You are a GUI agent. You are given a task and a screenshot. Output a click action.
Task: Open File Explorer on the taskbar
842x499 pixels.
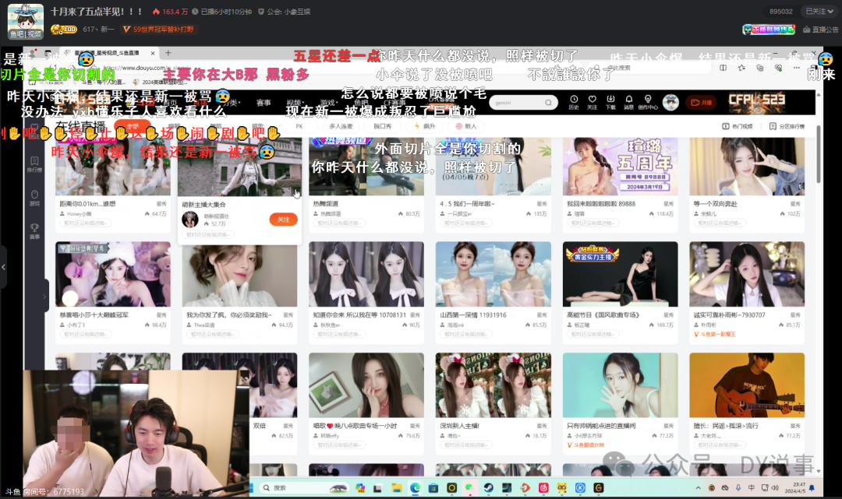[x=397, y=488]
